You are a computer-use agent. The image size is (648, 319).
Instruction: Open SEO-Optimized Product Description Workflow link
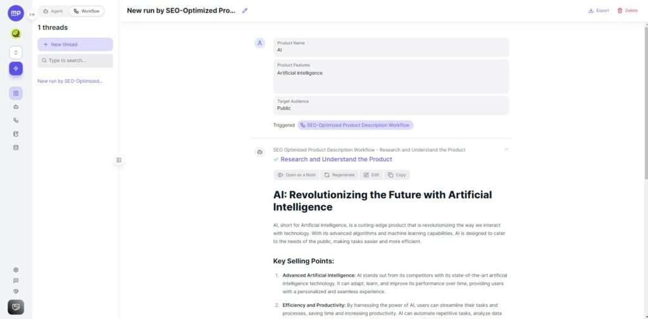(356, 125)
